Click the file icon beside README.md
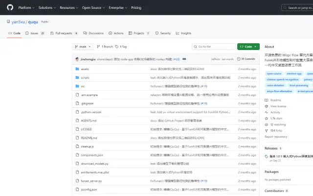313x196 pixels. point(77,138)
